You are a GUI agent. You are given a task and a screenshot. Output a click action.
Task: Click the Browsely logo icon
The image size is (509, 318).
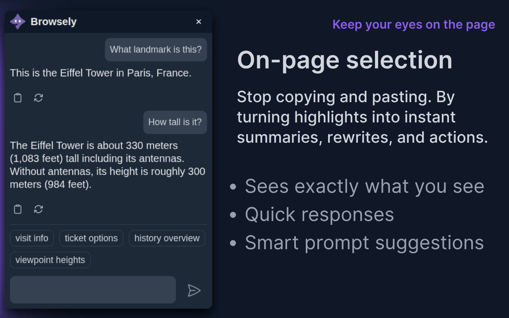pos(17,21)
